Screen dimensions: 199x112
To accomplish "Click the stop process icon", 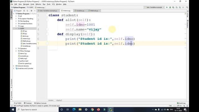I will pyautogui.click(x=183, y=7).
